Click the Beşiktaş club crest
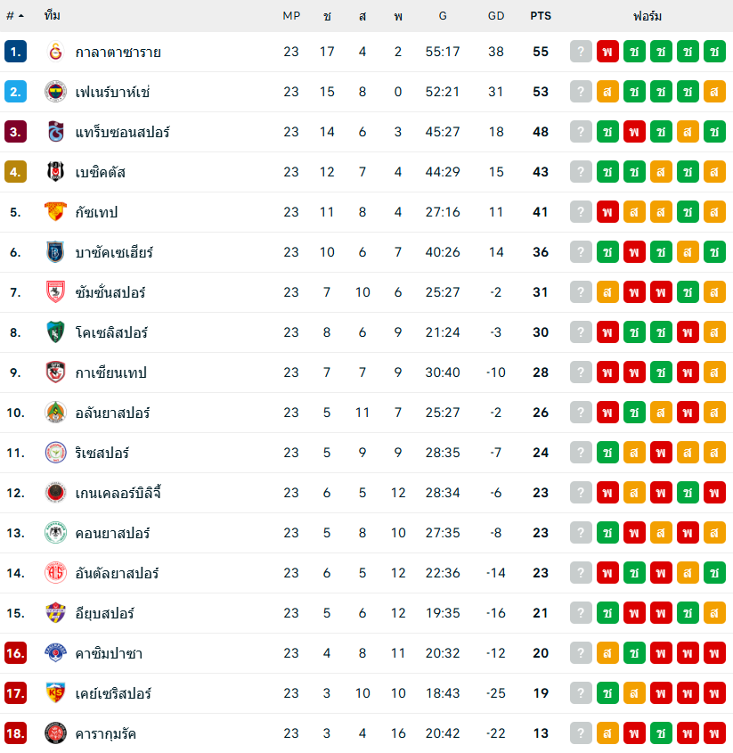Viewport: 733px width, 753px height. (x=55, y=172)
